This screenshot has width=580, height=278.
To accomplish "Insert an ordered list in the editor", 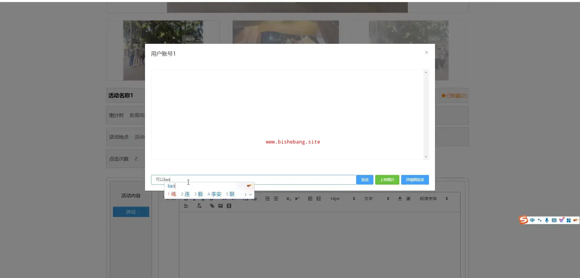I will pos(267,199).
